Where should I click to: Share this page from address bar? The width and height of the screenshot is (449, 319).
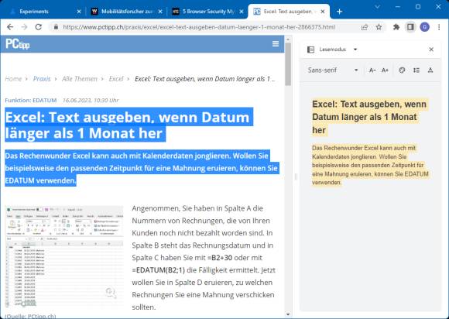click(365, 27)
